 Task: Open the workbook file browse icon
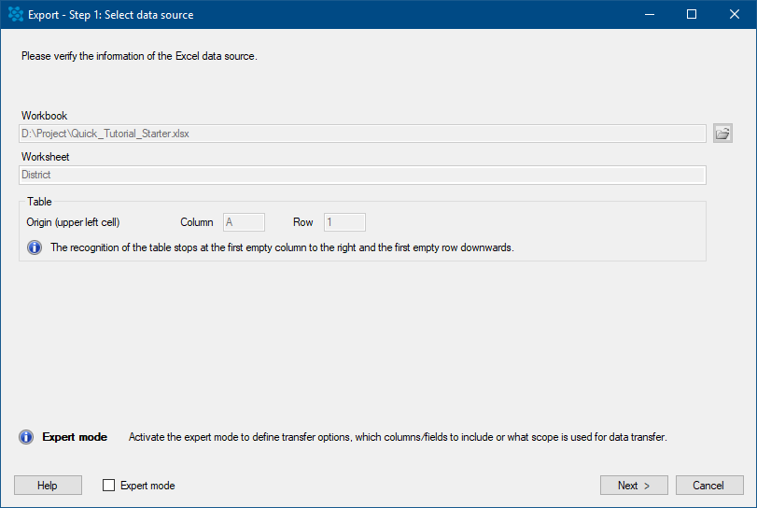point(722,134)
